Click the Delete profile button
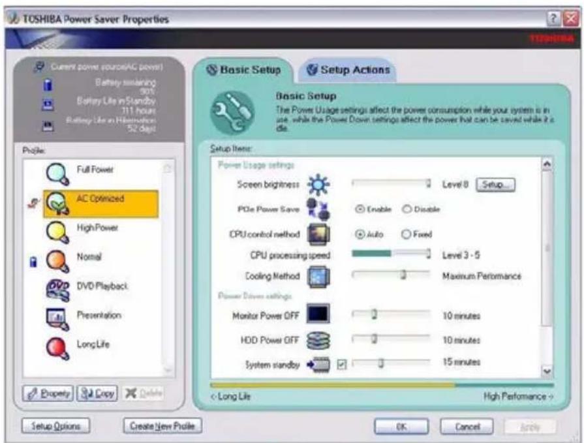584x443 pixels. (x=143, y=393)
